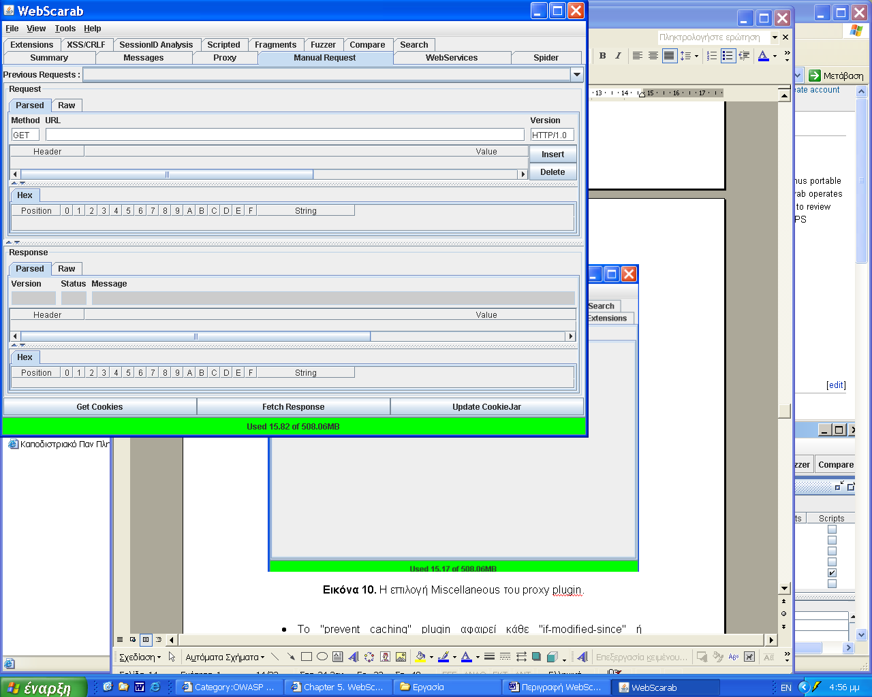This screenshot has width=872, height=697.
Task: Apply justified alignment in Word toolbar
Action: (669, 56)
